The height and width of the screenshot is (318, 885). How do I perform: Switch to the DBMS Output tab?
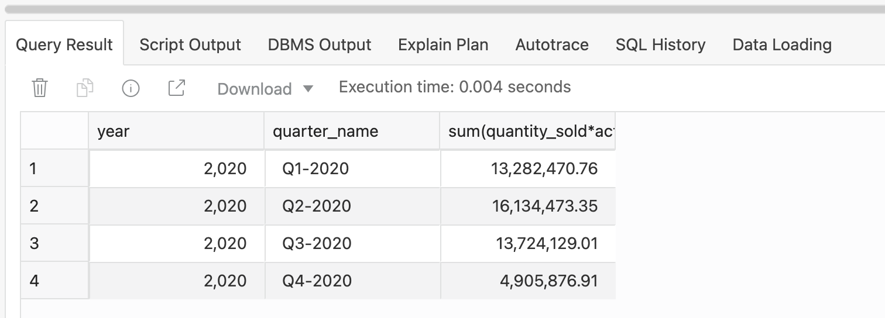[x=320, y=45]
